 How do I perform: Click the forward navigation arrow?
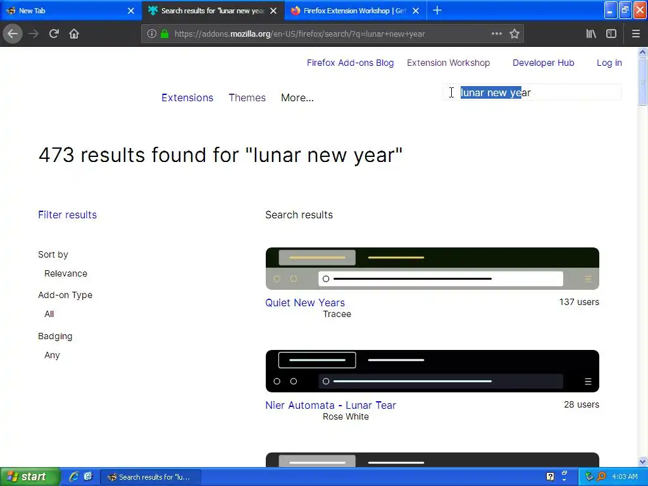coord(34,34)
